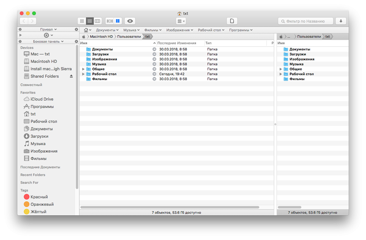Open the Музыка bookmark menu
Screen dimensions: 366x240
pyautogui.click(x=131, y=30)
